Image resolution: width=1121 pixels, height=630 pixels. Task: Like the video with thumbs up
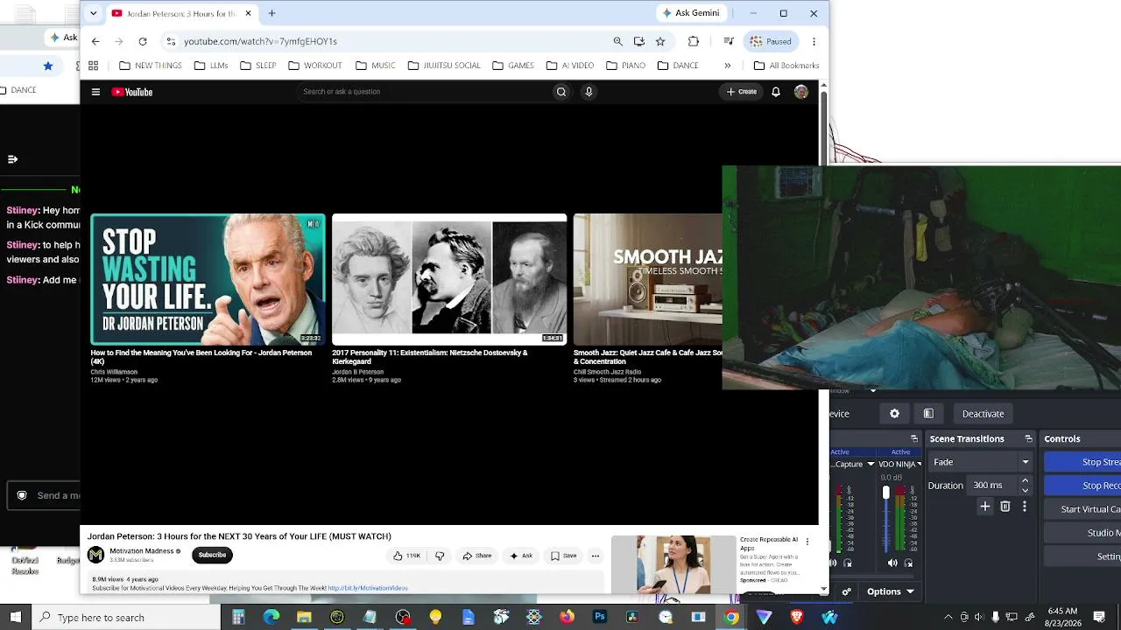(x=406, y=556)
